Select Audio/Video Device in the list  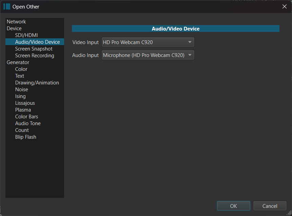pyautogui.click(x=37, y=42)
